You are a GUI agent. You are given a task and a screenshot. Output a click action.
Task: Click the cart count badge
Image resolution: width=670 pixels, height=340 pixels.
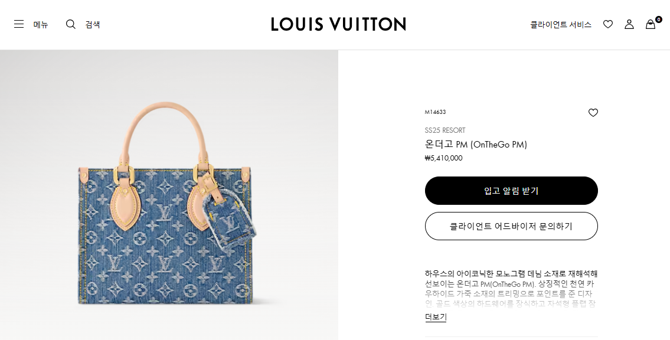pos(658,19)
